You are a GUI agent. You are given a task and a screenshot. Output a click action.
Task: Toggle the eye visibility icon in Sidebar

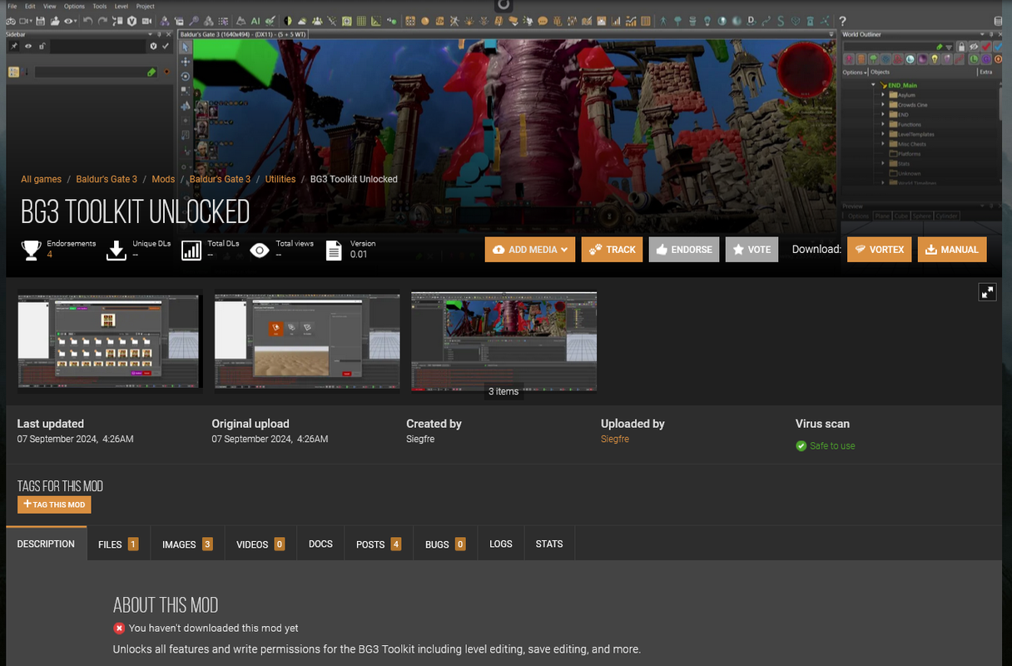[x=28, y=47]
